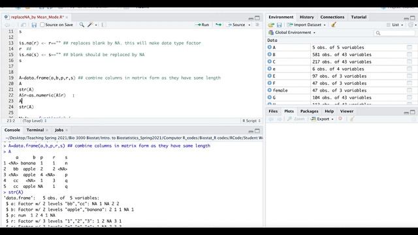
Task: Minimize the console pane
Action: tap(251, 131)
